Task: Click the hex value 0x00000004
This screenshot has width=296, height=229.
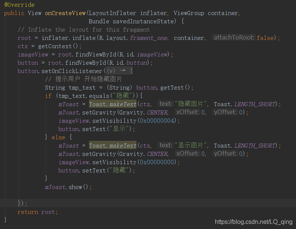Action: pyautogui.click(x=157, y=121)
